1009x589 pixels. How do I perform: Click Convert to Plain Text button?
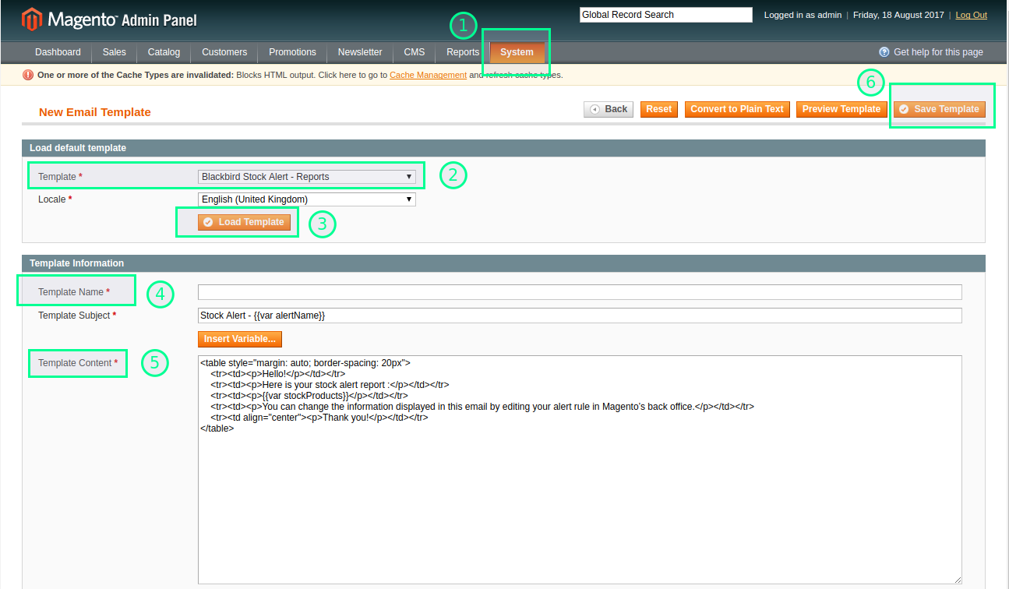point(737,109)
